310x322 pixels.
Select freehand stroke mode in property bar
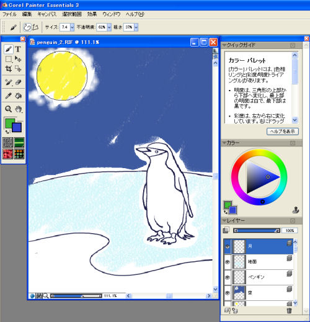coord(27,27)
